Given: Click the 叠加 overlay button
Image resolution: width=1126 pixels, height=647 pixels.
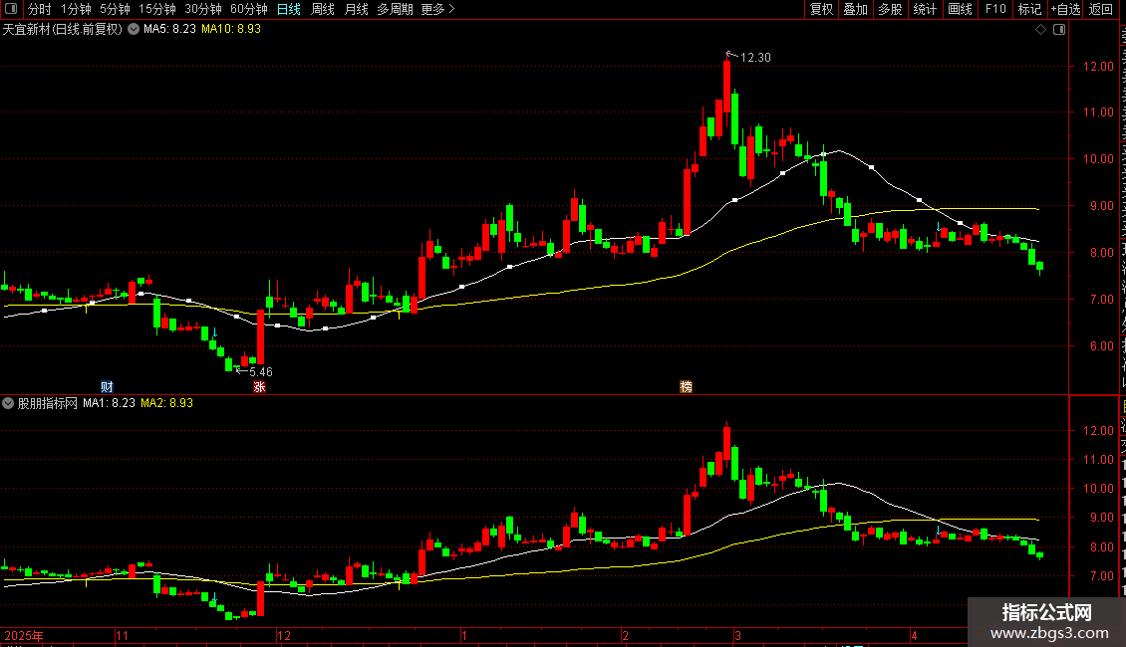Looking at the screenshot, I should point(855,9).
